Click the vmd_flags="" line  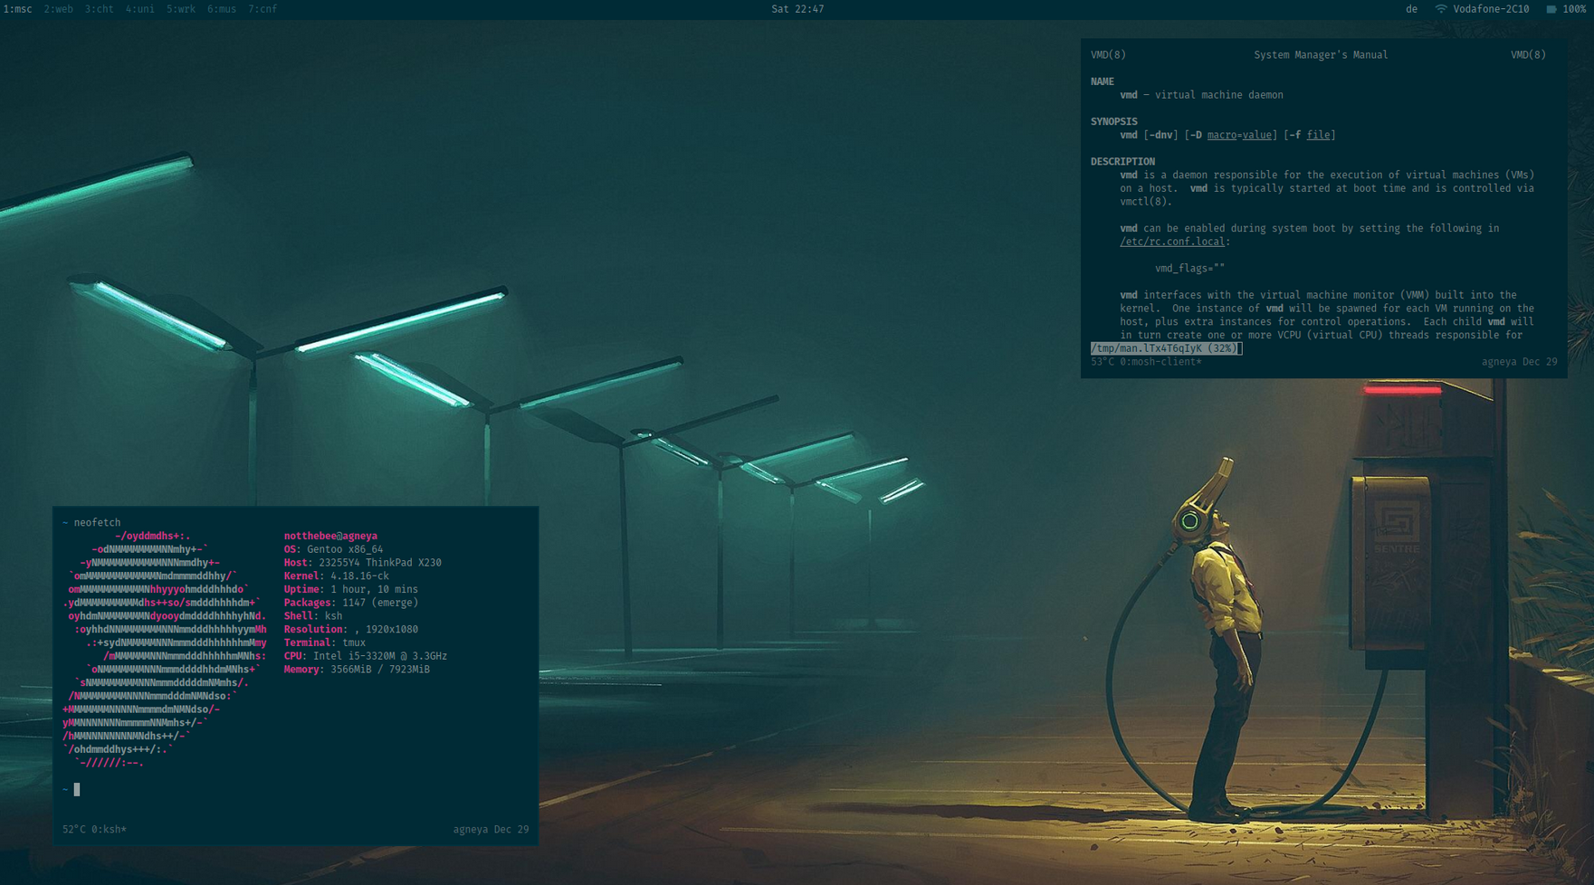[1189, 269]
